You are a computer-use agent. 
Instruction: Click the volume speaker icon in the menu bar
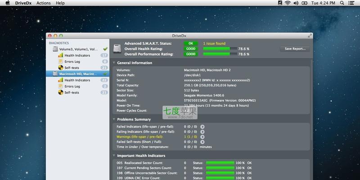(296, 3)
